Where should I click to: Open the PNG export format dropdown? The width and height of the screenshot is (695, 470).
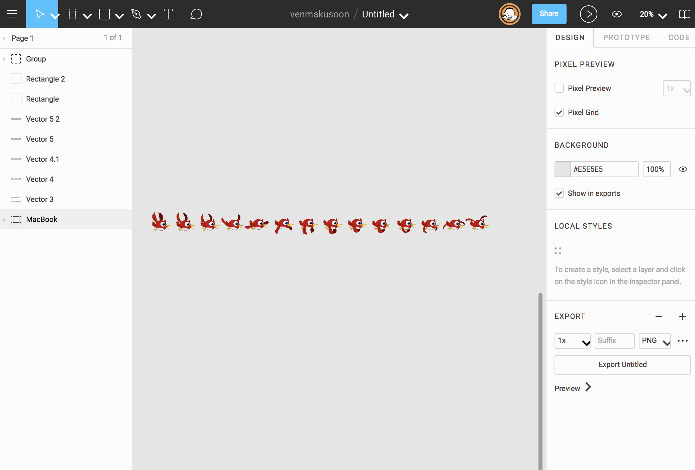pyautogui.click(x=655, y=341)
